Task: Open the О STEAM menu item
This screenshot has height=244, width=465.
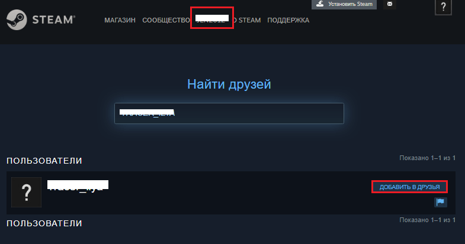Action: tap(247, 20)
